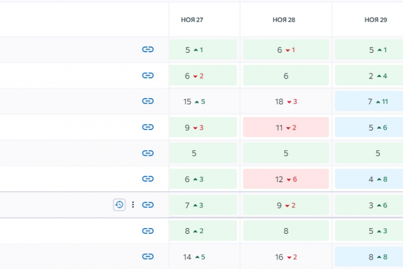Click the link icon next to the three-dot menu

tap(148, 205)
